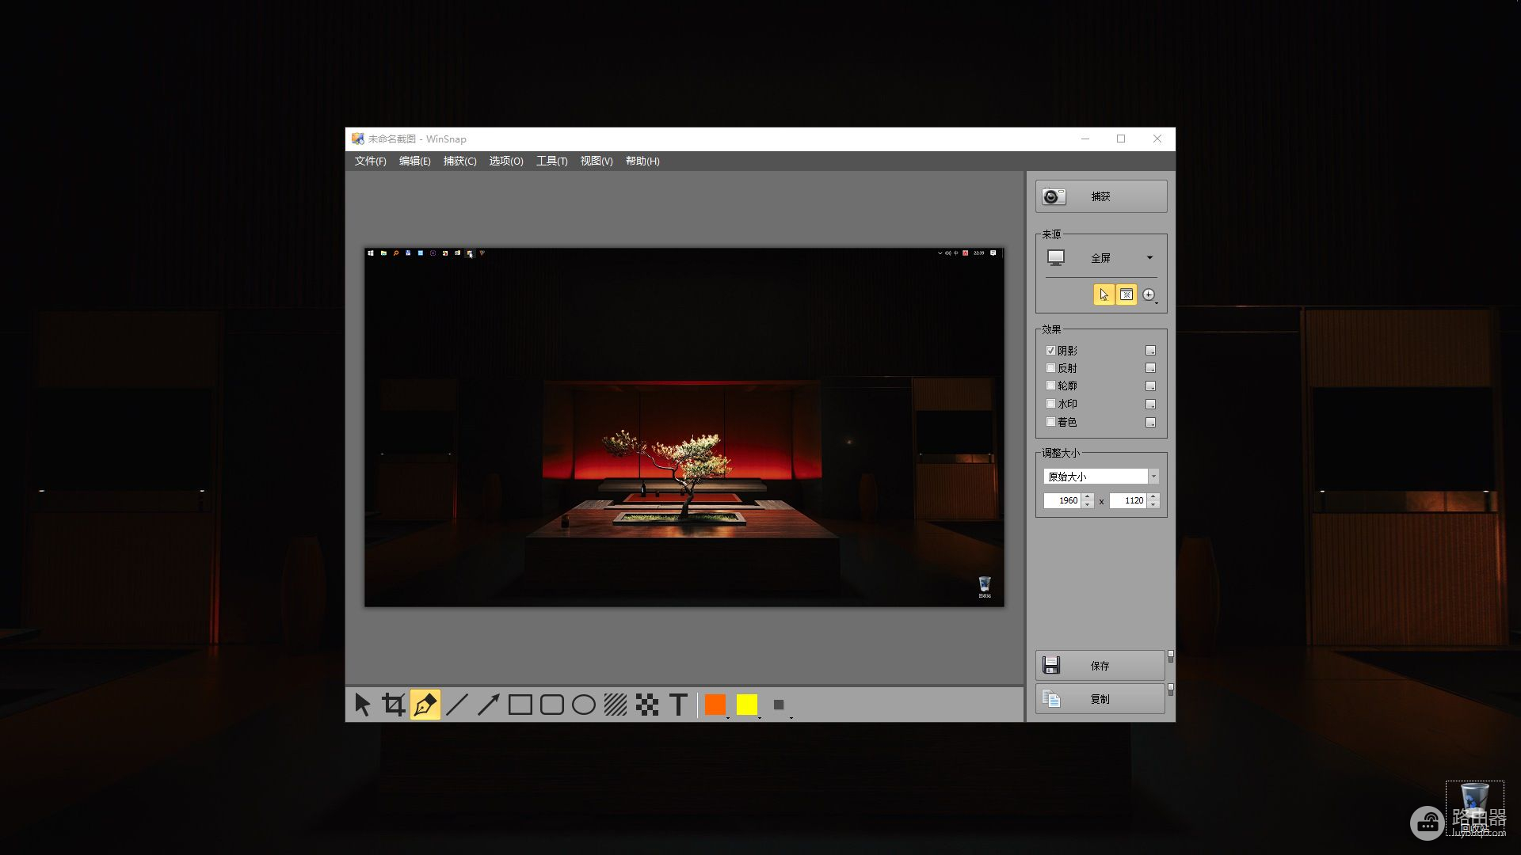Choose the straight Line tool
This screenshot has height=855, width=1521.
(457, 705)
